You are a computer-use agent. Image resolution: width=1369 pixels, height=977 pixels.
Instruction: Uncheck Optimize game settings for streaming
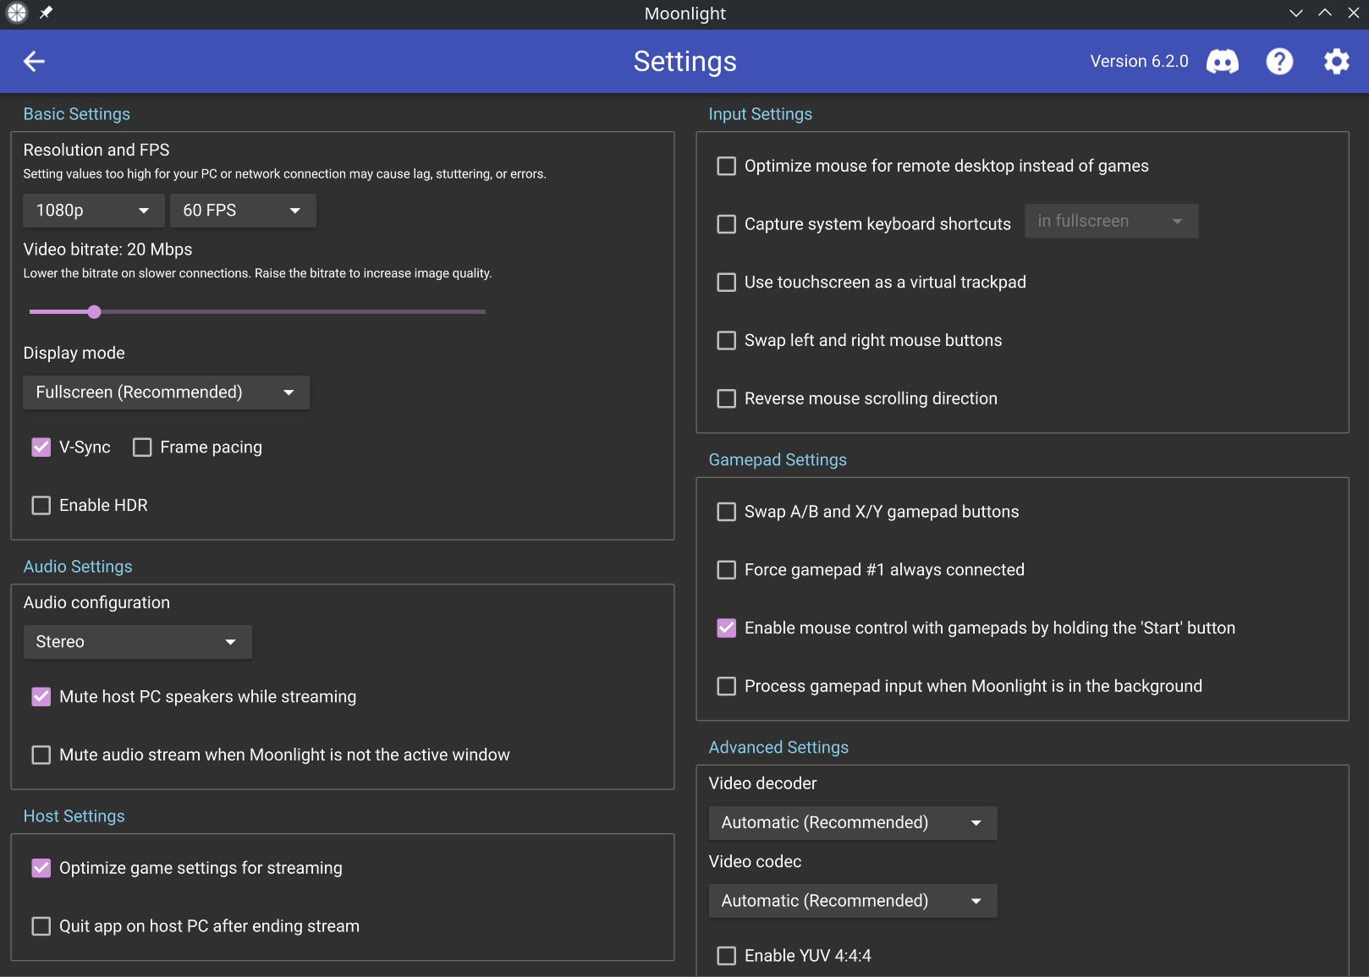41,869
